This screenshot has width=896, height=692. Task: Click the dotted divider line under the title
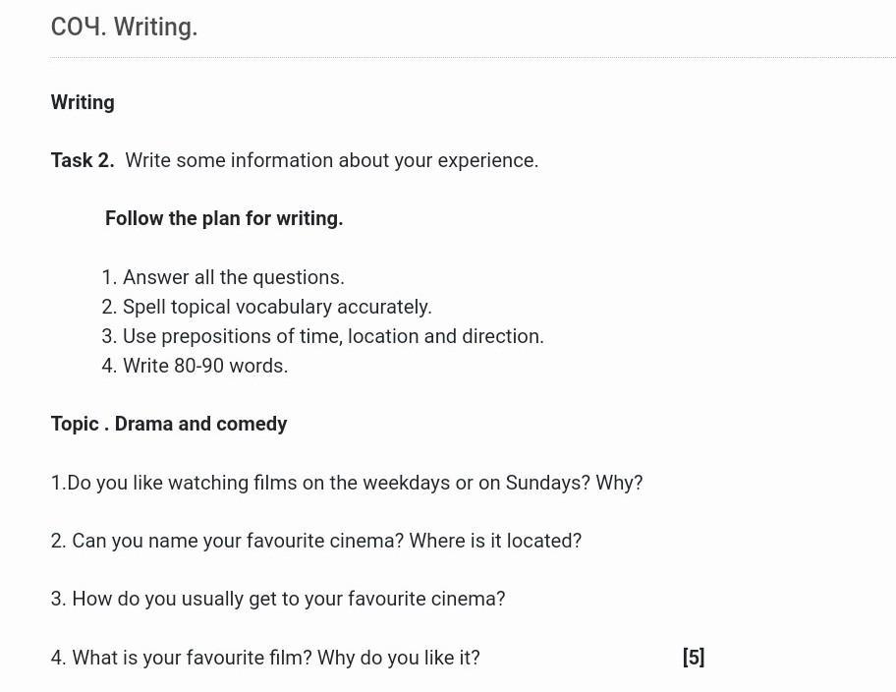(473, 57)
